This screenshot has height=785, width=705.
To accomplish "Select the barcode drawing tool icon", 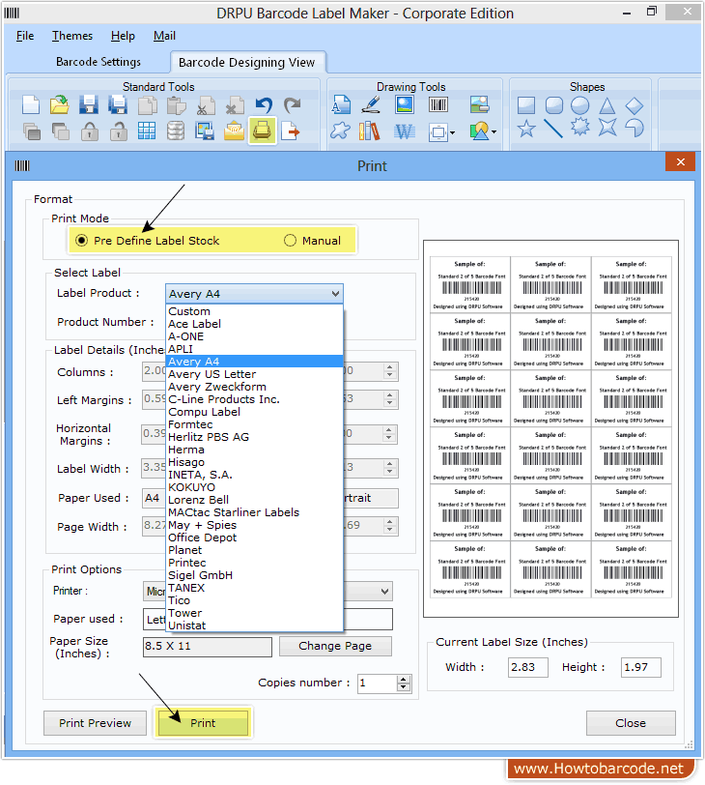I will (437, 105).
